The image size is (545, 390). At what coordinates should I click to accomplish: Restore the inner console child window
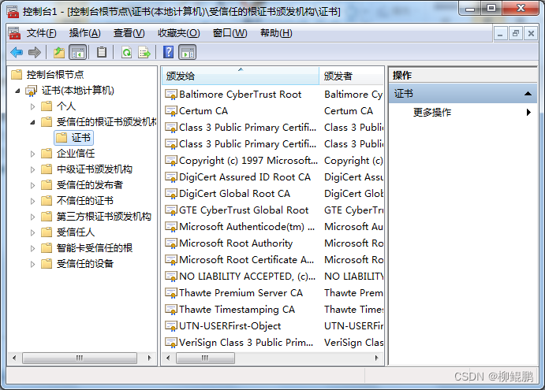(x=516, y=34)
